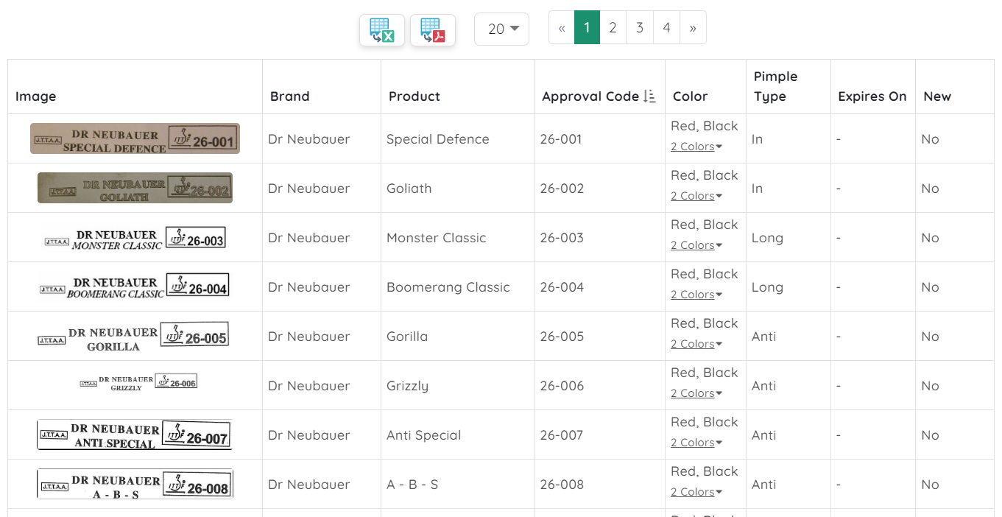Click pimple type Long for Monster Classic row
The height and width of the screenshot is (517, 1002).
(x=767, y=238)
